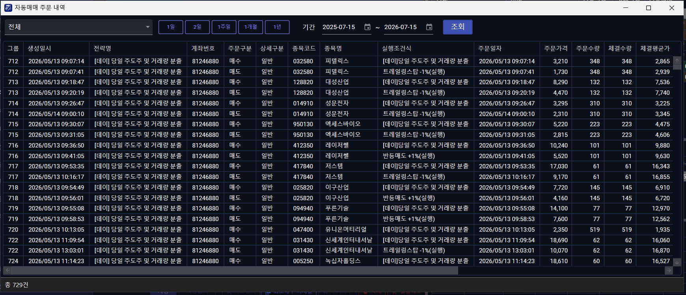
Task: Click the horizontal scroll-right arrow
Action: coord(669,271)
